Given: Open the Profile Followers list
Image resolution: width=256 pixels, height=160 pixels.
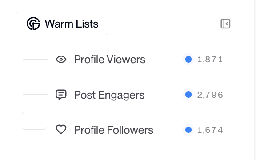Looking at the screenshot, I should coord(139,130).
